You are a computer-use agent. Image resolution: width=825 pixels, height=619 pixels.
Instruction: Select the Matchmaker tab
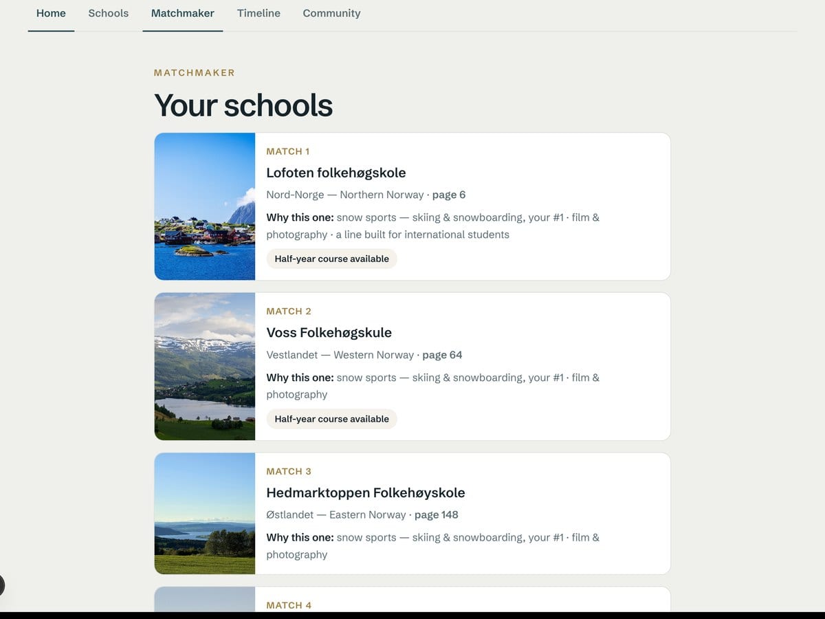pos(183,13)
